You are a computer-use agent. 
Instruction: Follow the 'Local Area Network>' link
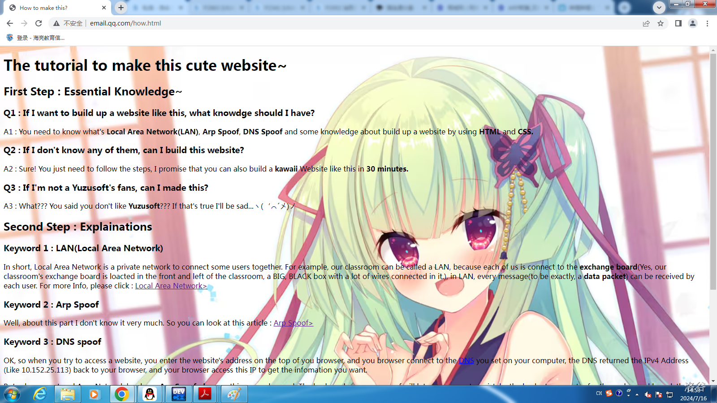171,286
